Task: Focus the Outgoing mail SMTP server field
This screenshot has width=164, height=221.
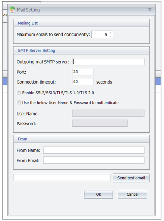Action: coord(108,62)
